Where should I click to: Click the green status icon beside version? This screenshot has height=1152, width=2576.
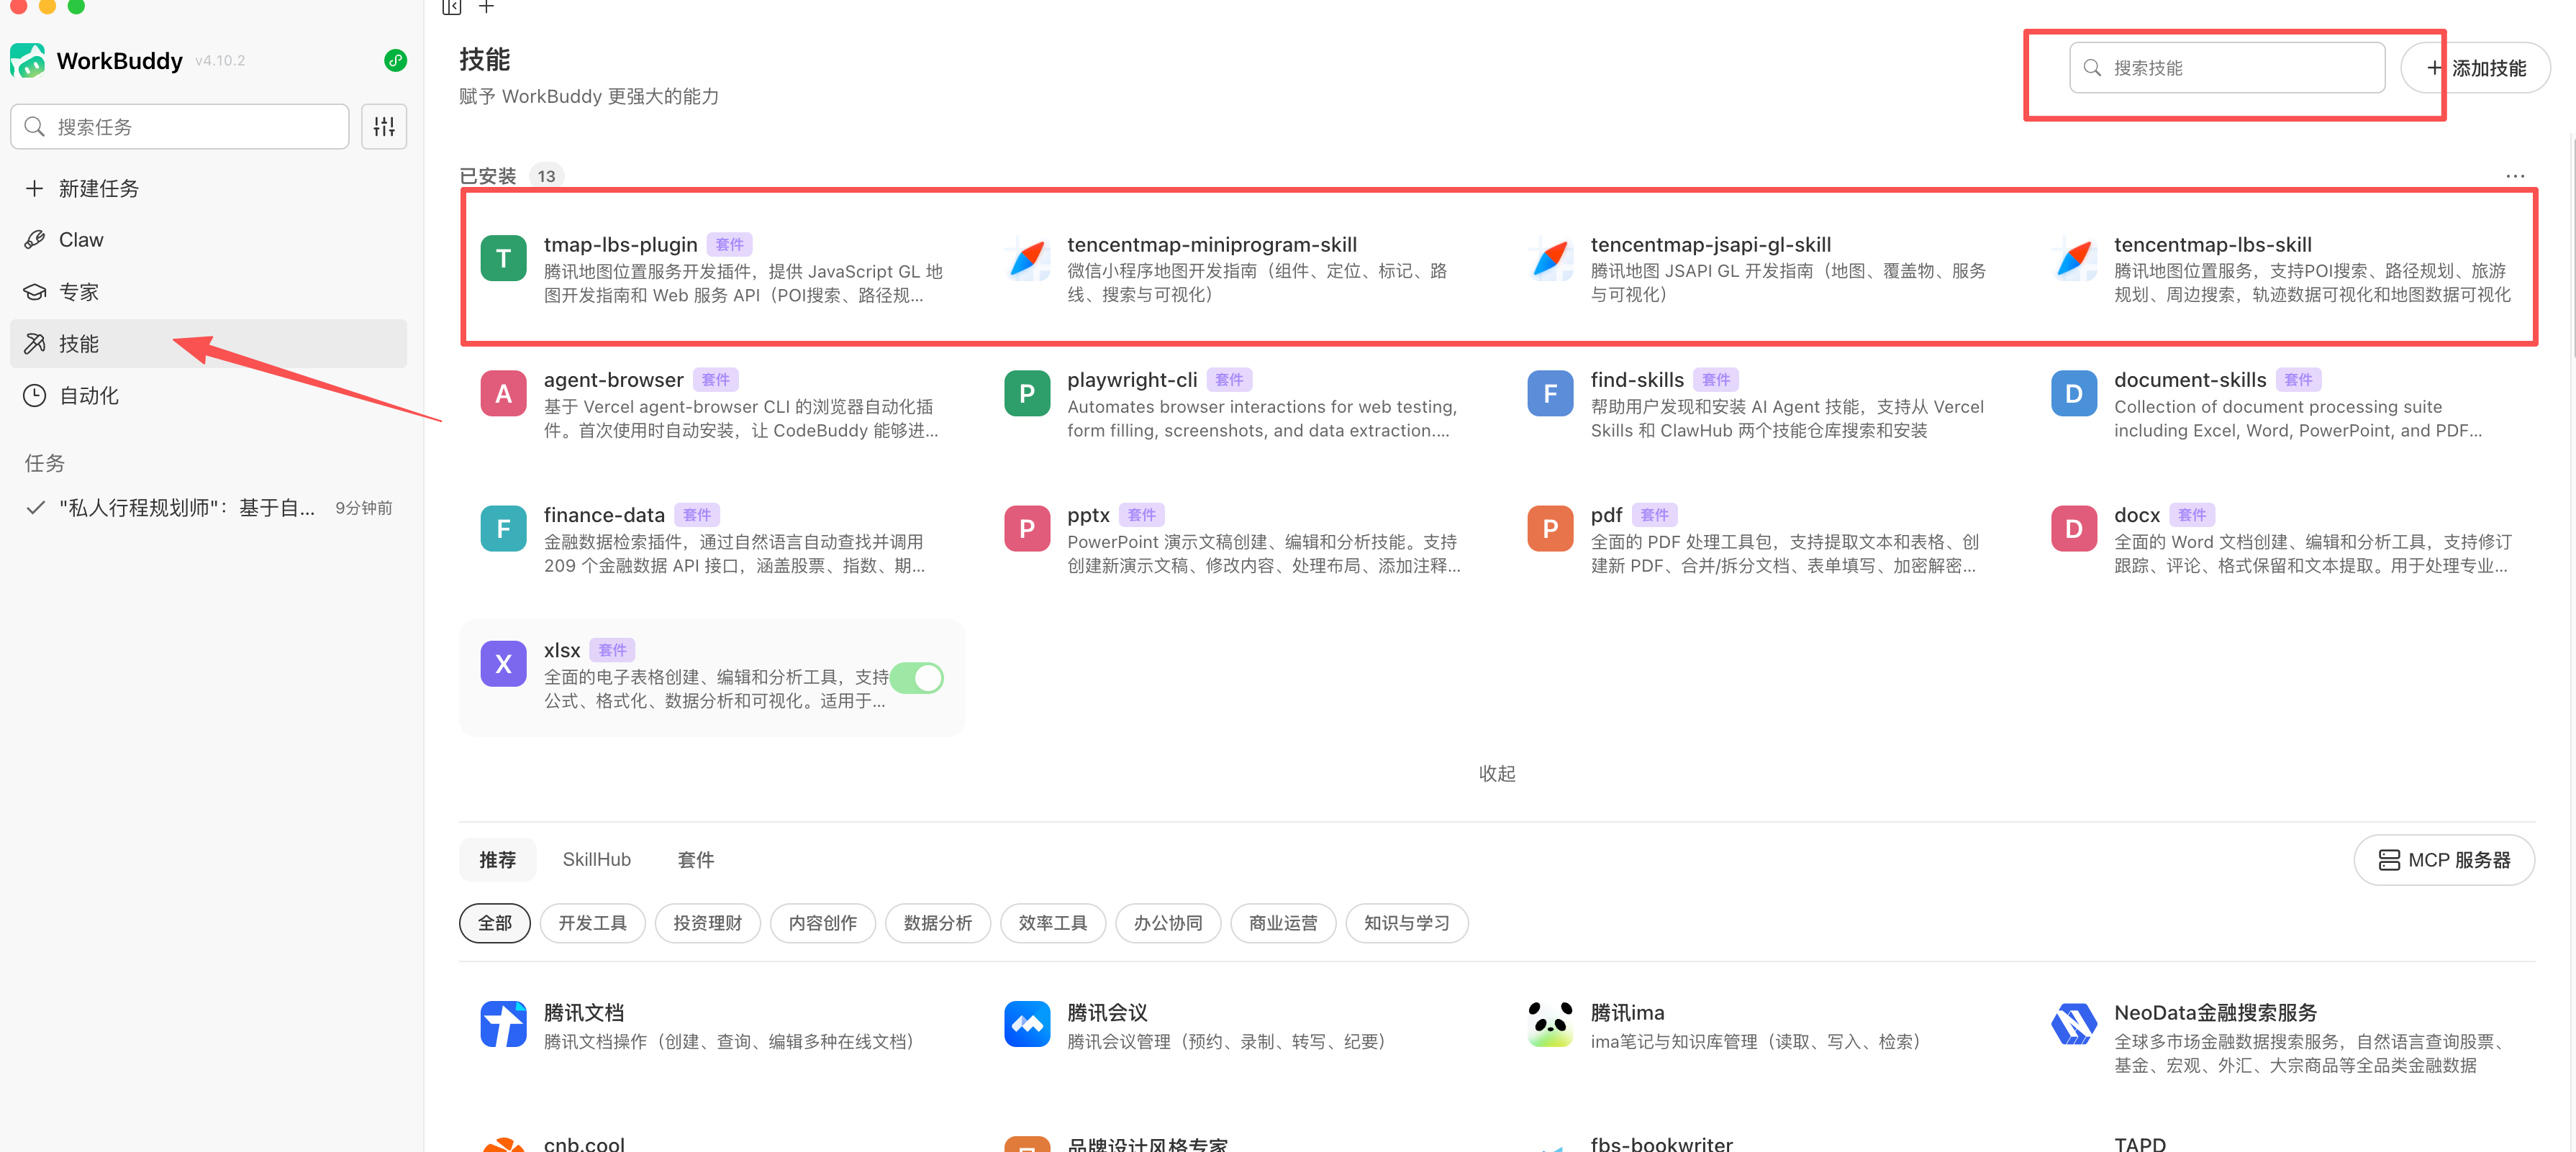pyautogui.click(x=395, y=61)
